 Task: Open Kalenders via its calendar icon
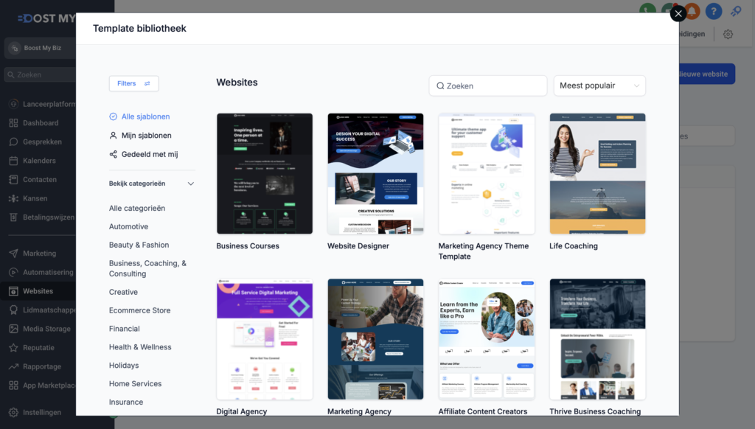coord(13,161)
